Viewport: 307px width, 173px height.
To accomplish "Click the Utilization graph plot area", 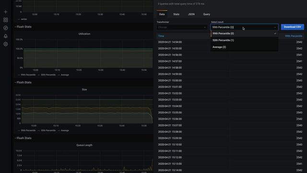I will click(x=88, y=53).
